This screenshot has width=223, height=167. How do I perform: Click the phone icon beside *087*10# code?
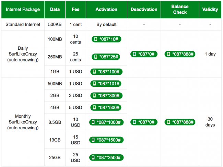point(96,39)
